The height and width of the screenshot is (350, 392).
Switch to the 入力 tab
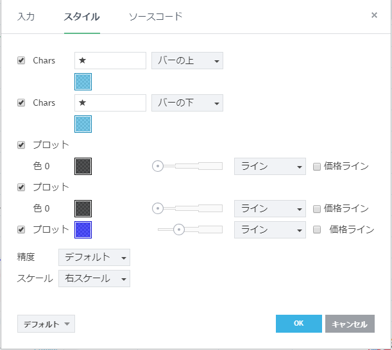click(26, 17)
